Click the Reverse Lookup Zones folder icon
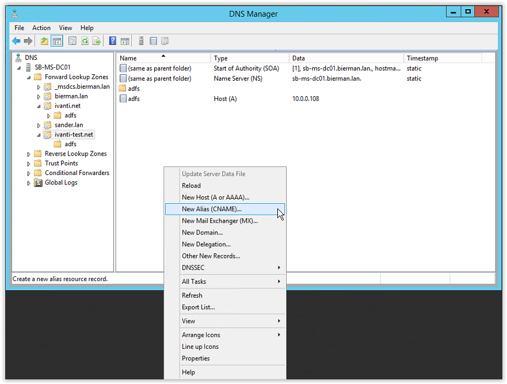507x384 pixels. [38, 153]
